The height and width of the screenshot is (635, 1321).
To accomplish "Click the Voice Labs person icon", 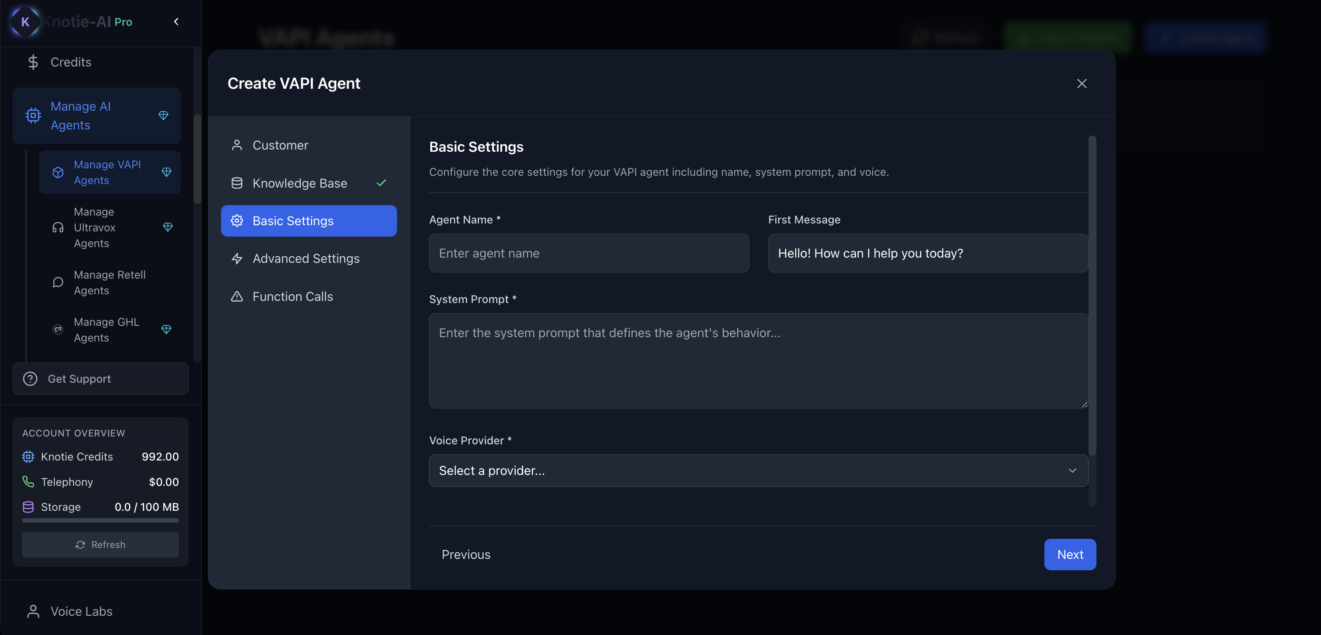I will [x=33, y=611].
